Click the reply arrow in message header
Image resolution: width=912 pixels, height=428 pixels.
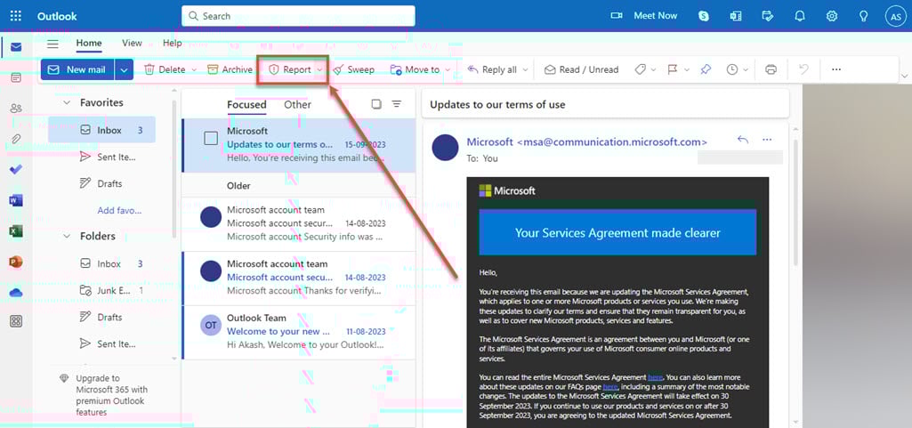(x=743, y=140)
